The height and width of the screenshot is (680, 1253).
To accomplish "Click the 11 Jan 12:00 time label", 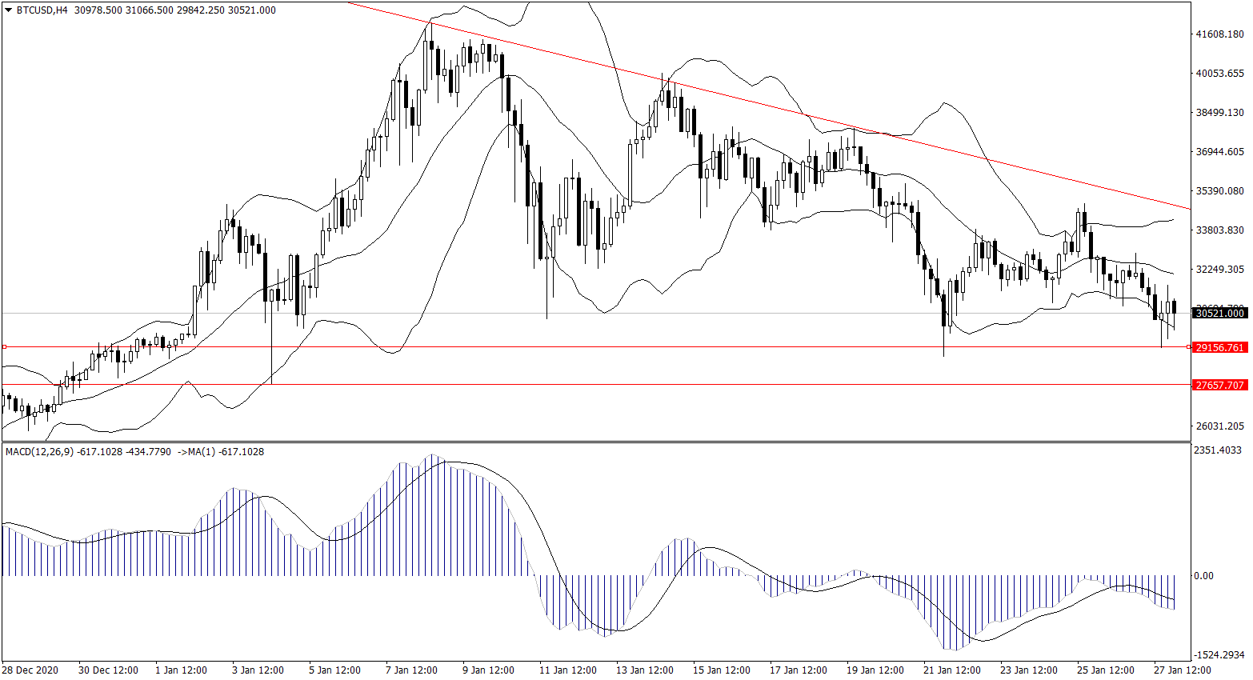I will pos(567,670).
